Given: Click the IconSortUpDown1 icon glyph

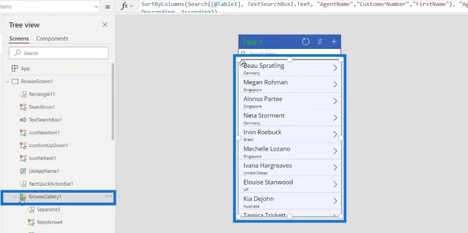Looking at the screenshot, I should [x=23, y=145].
